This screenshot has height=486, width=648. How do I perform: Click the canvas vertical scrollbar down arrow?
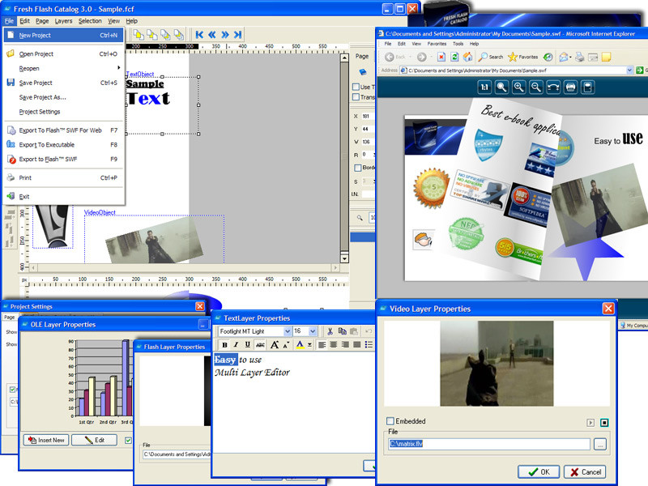345,258
